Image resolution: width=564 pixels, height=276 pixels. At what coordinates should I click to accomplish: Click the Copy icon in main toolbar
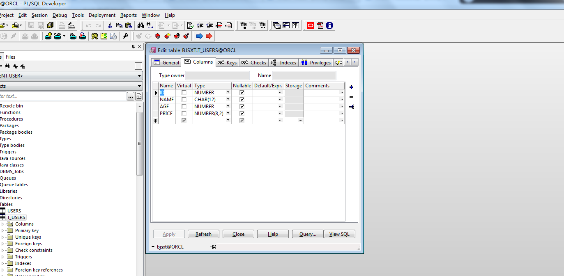(119, 25)
